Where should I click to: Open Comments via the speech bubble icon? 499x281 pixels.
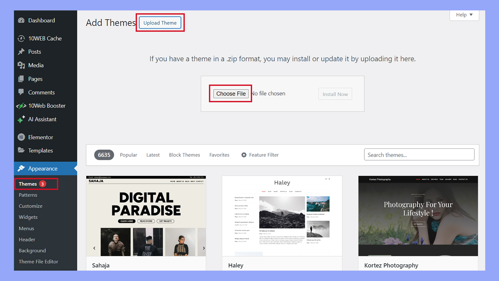(x=21, y=92)
